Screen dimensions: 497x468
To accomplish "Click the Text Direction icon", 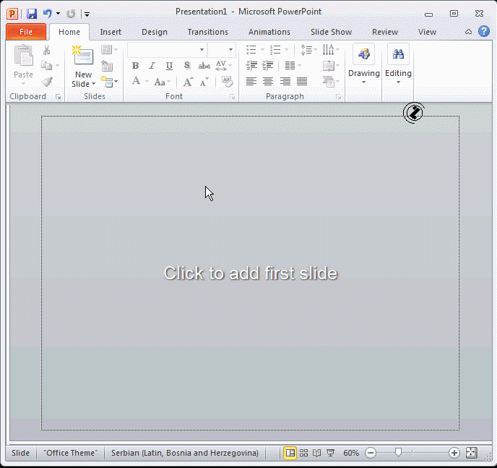I will pos(328,50).
